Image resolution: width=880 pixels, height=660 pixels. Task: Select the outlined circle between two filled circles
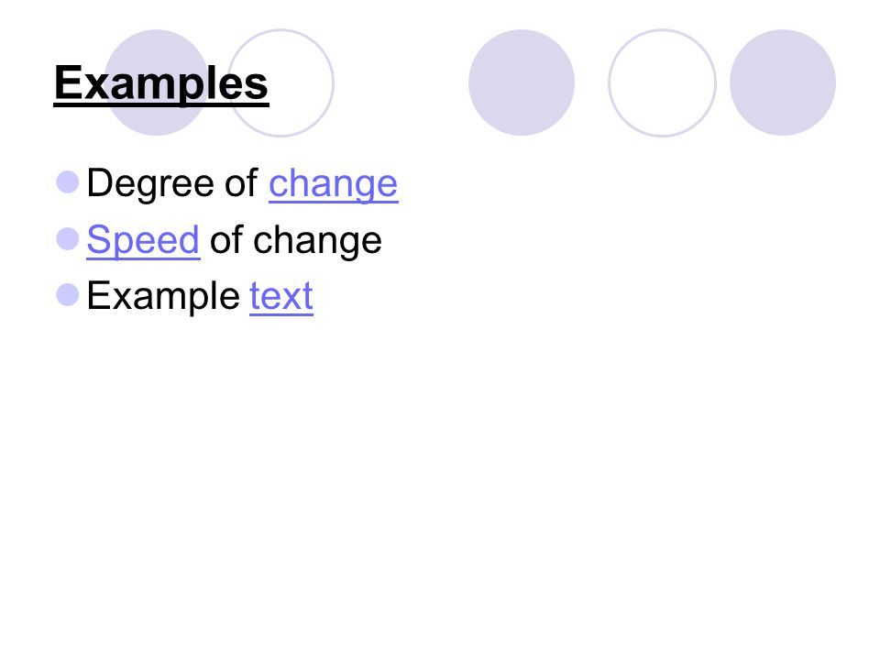coord(662,82)
